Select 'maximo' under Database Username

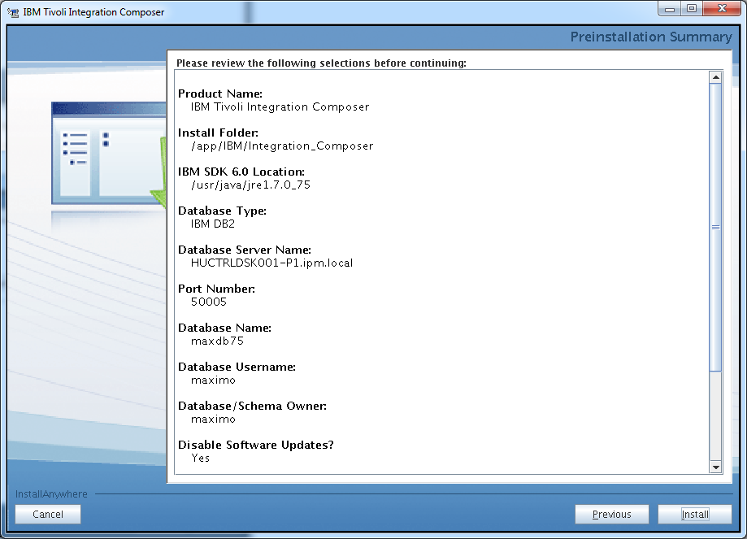click(213, 380)
